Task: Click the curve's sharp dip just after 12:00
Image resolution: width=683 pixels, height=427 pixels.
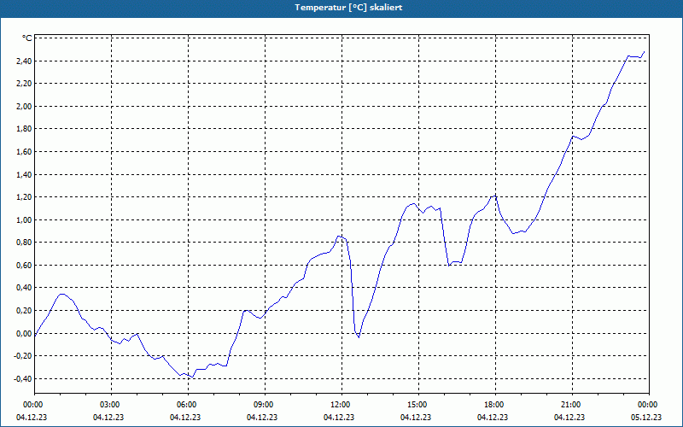Action: 359,336
